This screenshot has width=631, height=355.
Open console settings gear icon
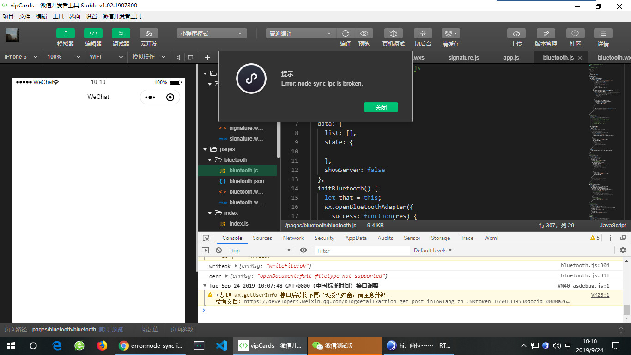pos(623,250)
